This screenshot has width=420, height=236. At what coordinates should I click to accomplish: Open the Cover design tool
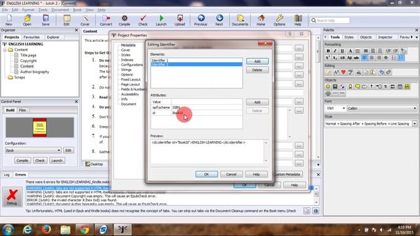pos(85,20)
